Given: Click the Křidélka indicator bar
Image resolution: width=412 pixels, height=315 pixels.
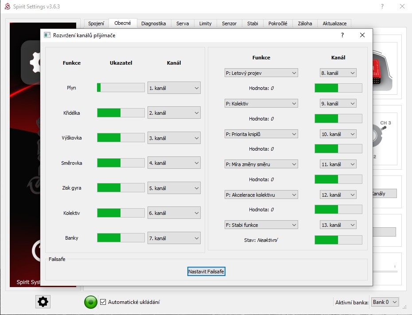Looking at the screenshot, I should point(120,113).
